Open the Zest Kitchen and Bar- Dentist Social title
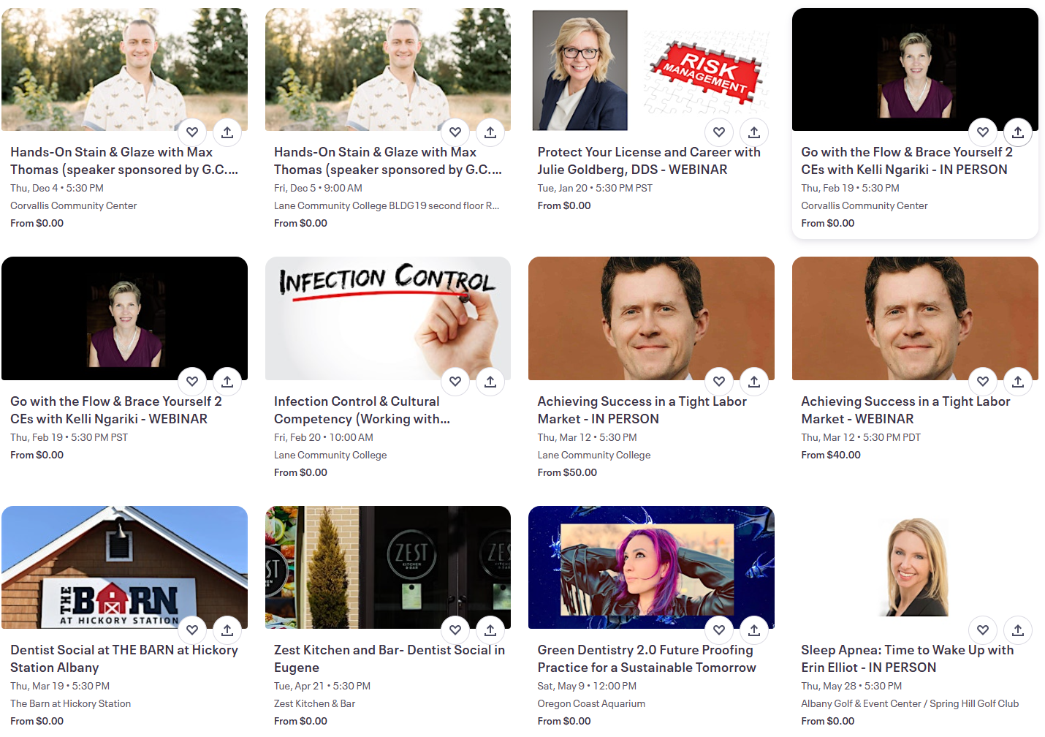This screenshot has height=737, width=1045. pos(389,659)
